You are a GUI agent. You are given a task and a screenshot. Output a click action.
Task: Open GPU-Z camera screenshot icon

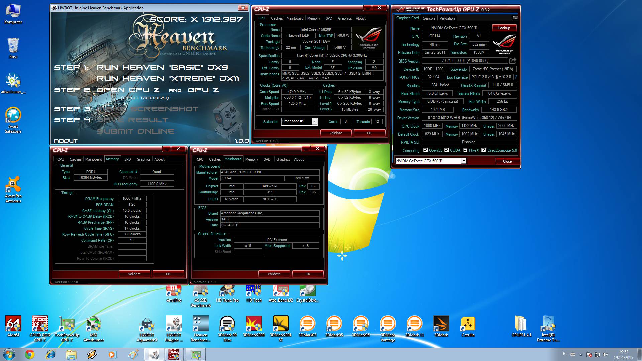pos(515,18)
